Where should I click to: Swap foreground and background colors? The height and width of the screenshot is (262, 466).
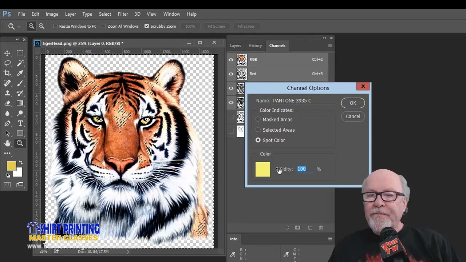click(x=21, y=163)
